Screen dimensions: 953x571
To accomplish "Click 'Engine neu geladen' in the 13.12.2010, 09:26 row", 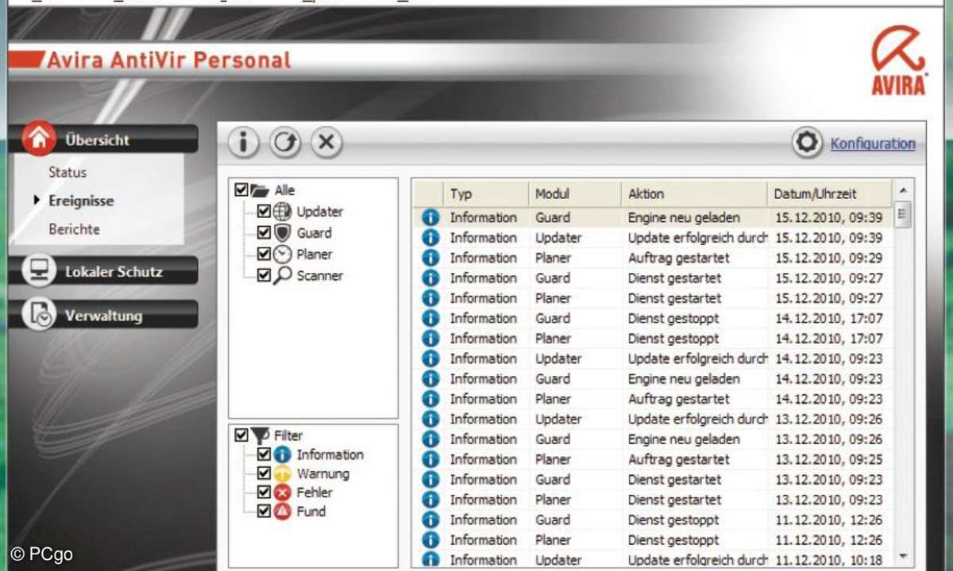I will (684, 439).
